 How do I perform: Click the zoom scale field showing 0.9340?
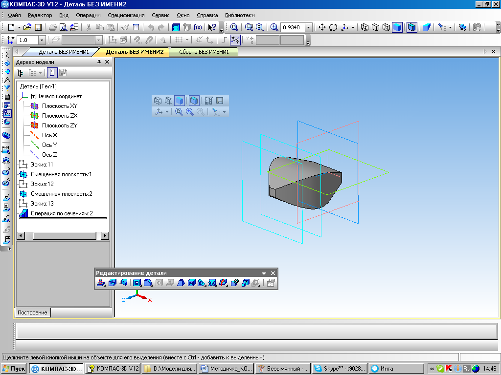pos(293,27)
